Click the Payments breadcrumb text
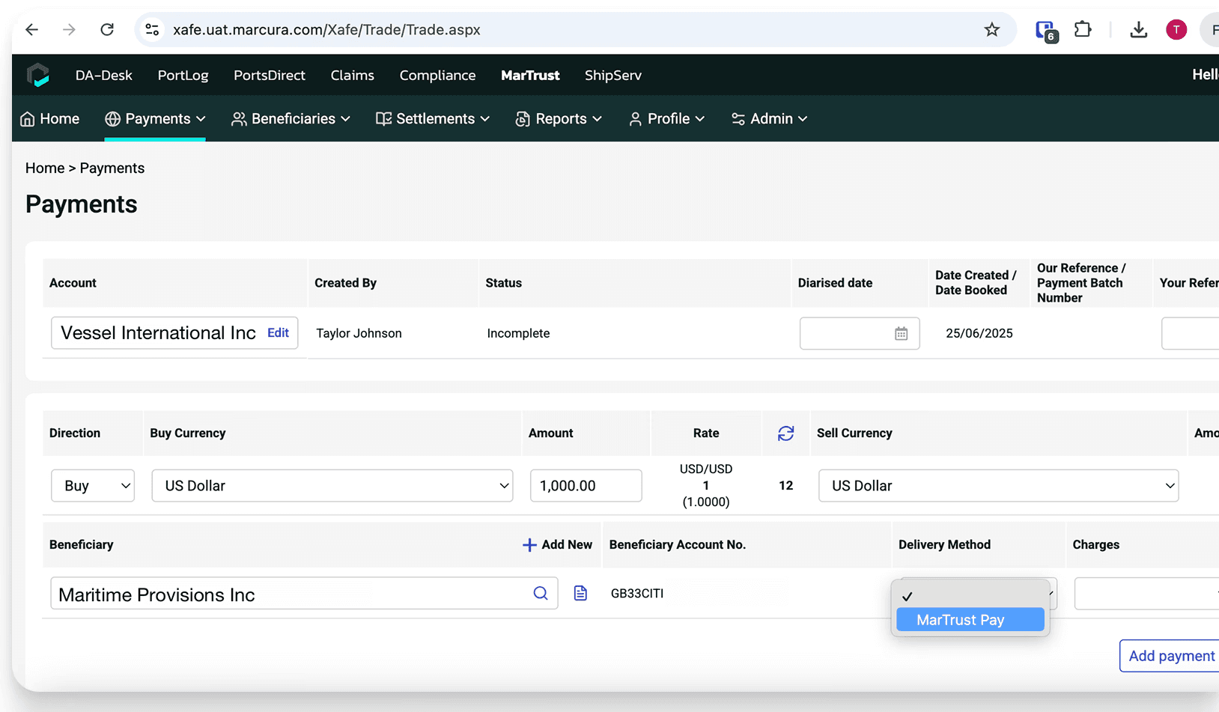 112,168
